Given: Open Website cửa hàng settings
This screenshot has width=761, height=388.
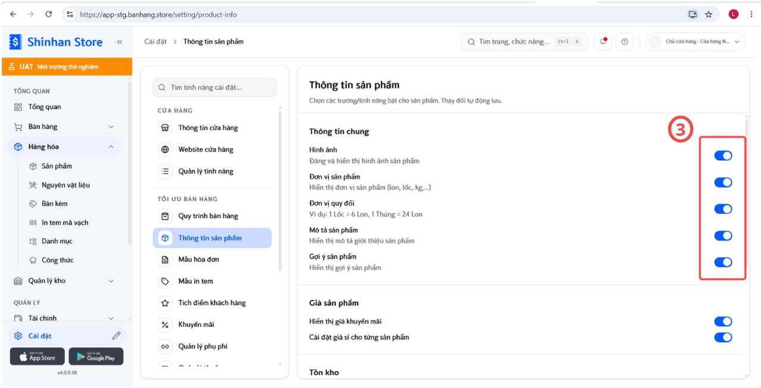Looking at the screenshot, I should point(212,150).
